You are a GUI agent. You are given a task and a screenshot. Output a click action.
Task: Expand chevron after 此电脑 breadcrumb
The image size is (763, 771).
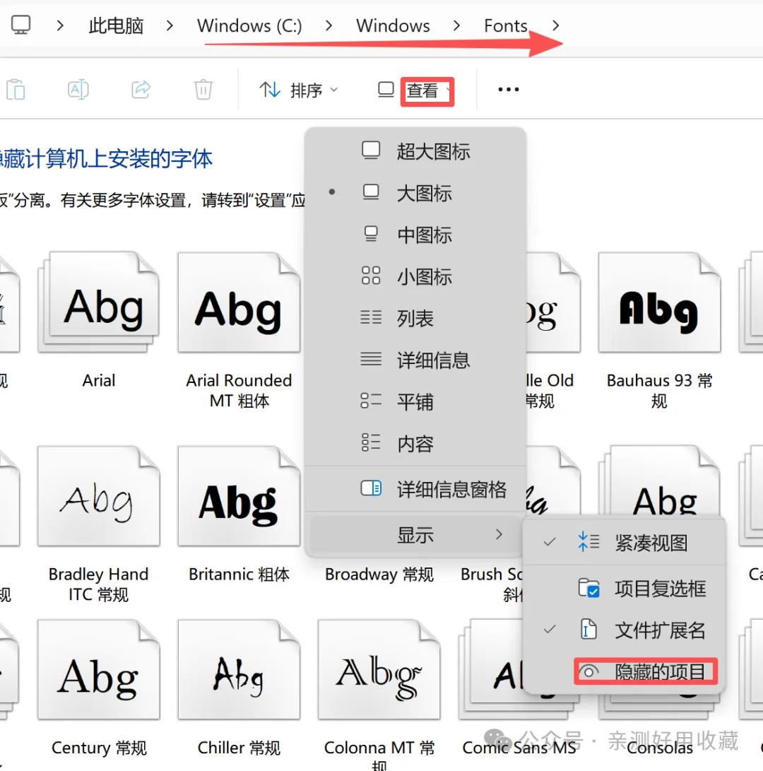tap(170, 25)
